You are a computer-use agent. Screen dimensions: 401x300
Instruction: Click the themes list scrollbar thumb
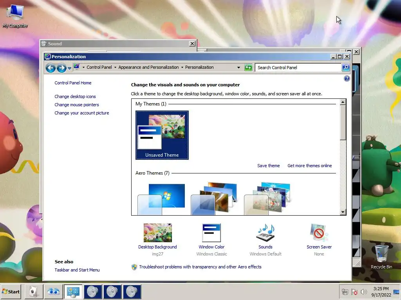343,122
